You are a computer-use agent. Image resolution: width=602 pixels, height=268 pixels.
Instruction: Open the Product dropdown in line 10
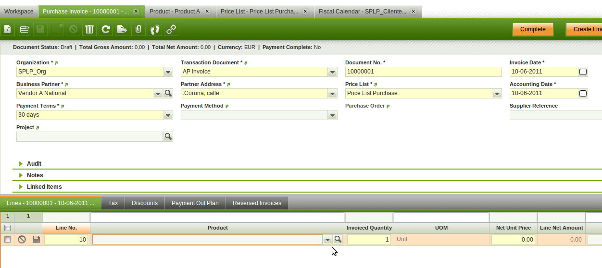[327, 239]
